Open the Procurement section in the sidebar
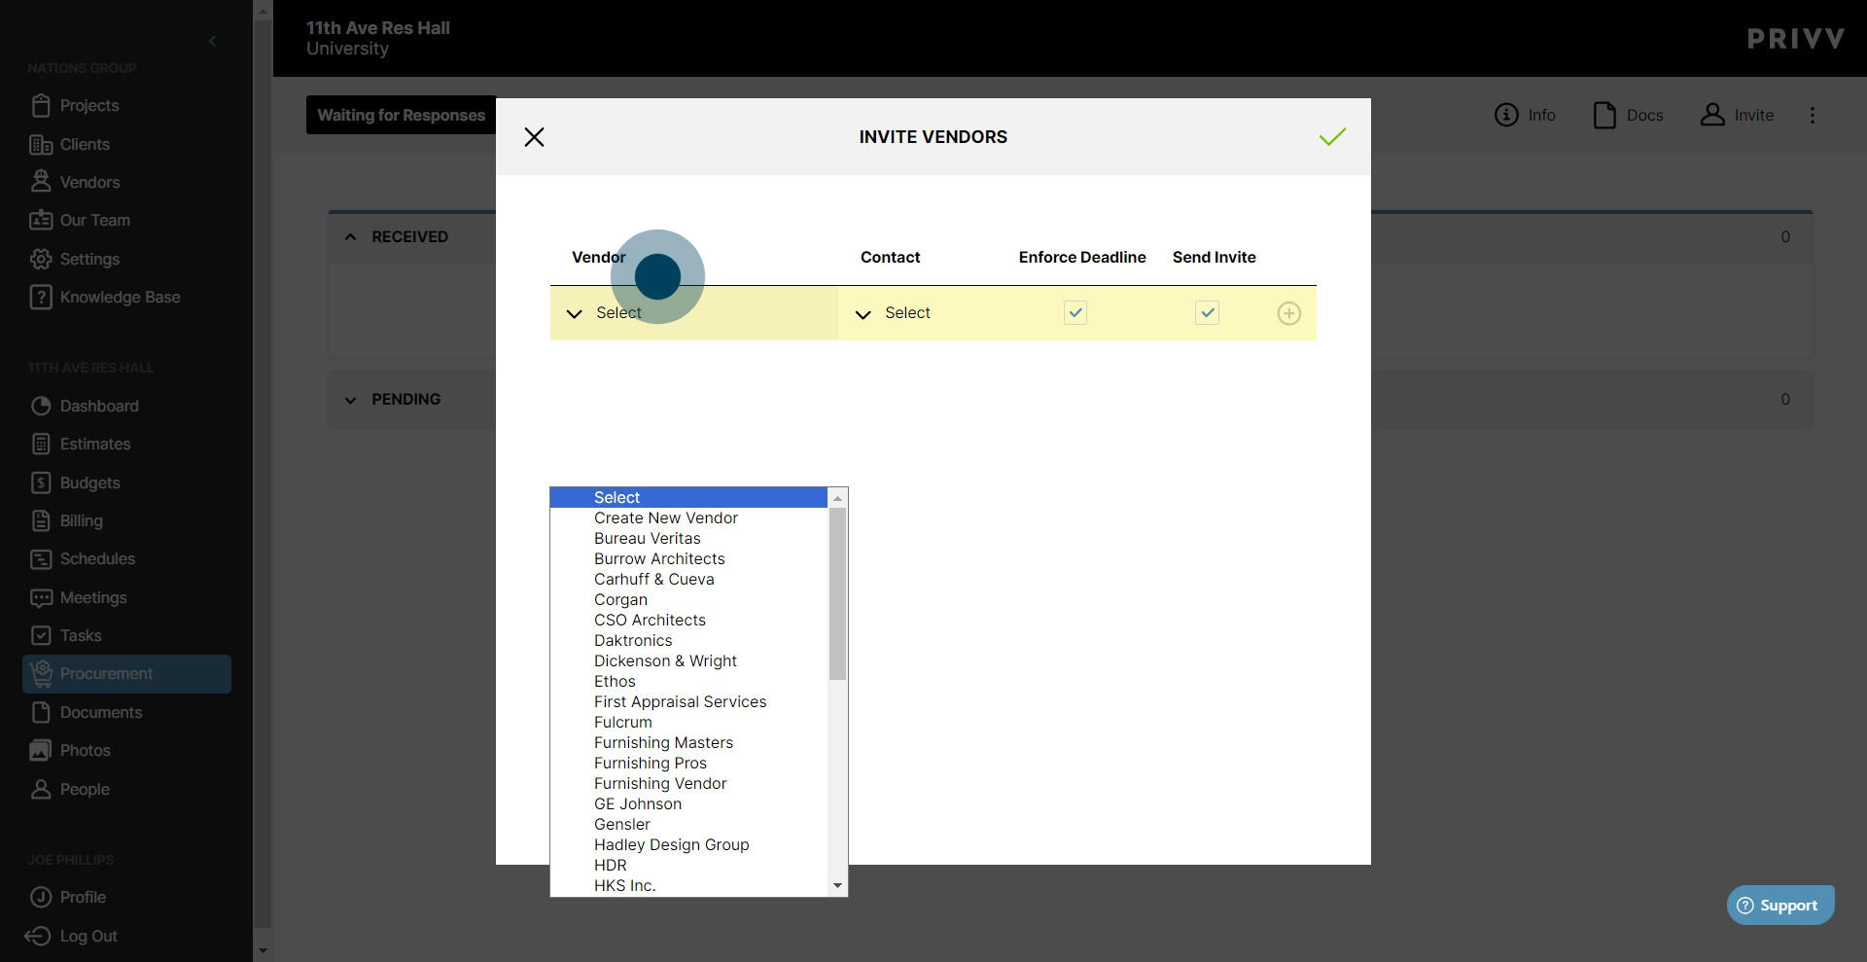Screen dimensions: 1867x962 click(106, 673)
